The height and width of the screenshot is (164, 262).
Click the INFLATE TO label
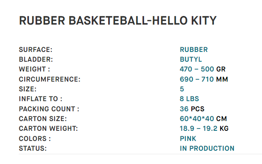41,99
